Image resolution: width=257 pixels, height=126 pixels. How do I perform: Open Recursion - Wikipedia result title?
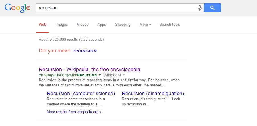click(89, 70)
